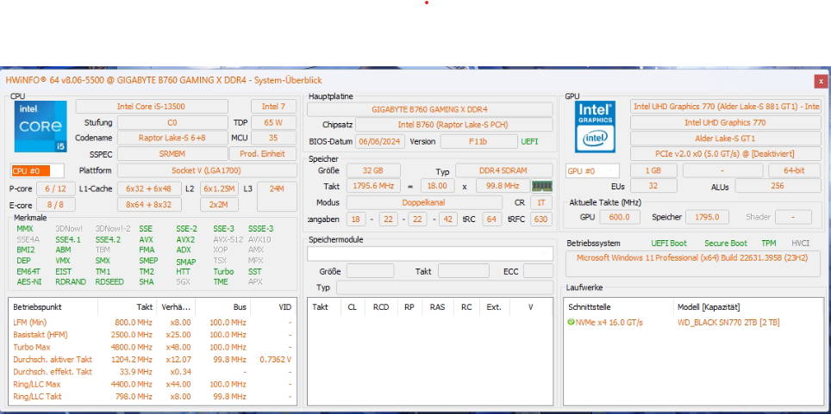The image size is (831, 414).
Task: Click the GPU Speicher clock 1795.0
Action: pyautogui.click(x=707, y=217)
